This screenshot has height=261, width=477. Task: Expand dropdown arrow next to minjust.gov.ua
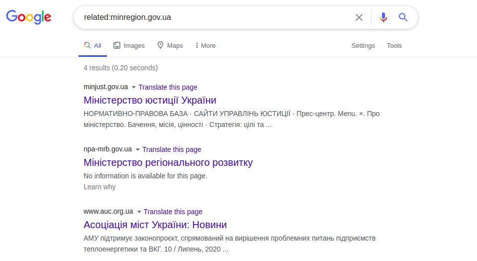[x=133, y=87]
